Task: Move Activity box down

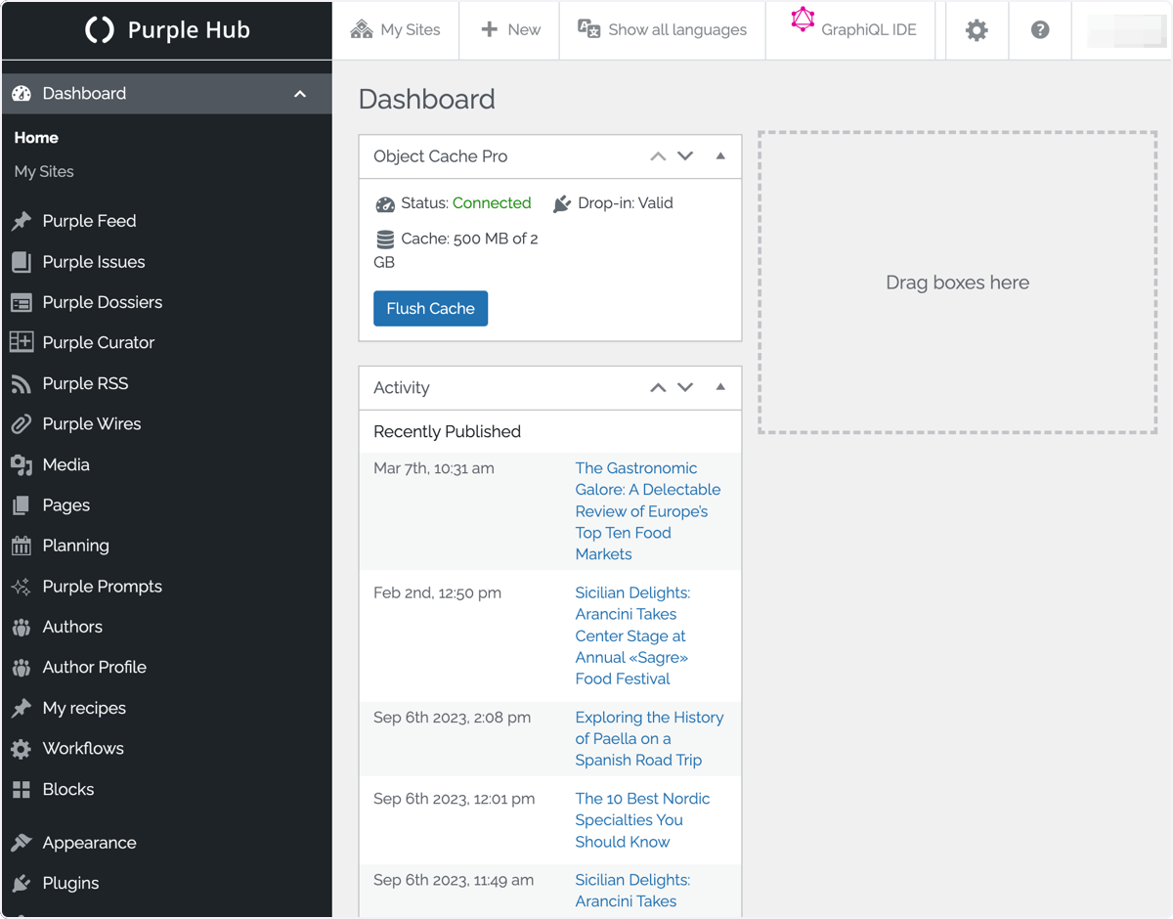Action: point(685,388)
